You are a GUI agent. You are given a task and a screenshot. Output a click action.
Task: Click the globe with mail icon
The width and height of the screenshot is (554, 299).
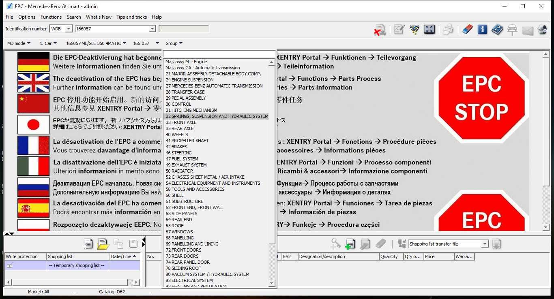click(542, 29)
